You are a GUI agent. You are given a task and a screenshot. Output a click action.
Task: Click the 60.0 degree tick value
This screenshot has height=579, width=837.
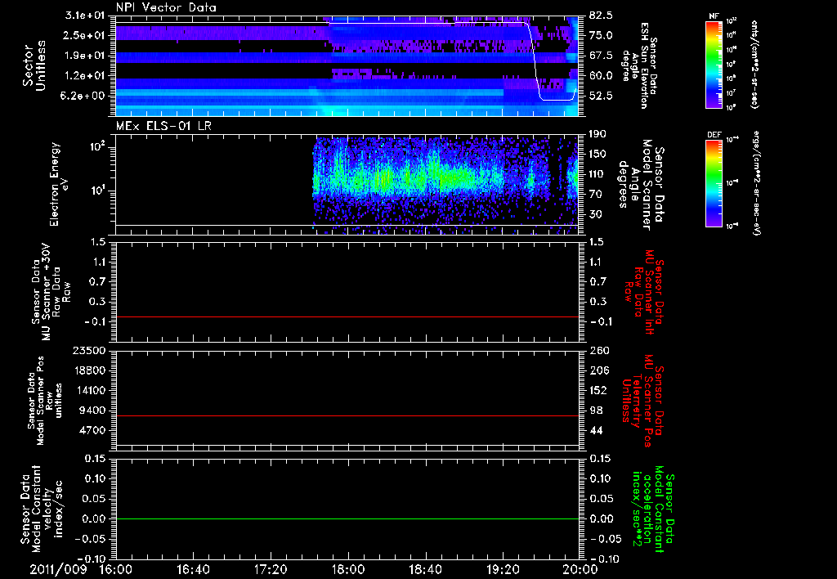[x=601, y=76]
